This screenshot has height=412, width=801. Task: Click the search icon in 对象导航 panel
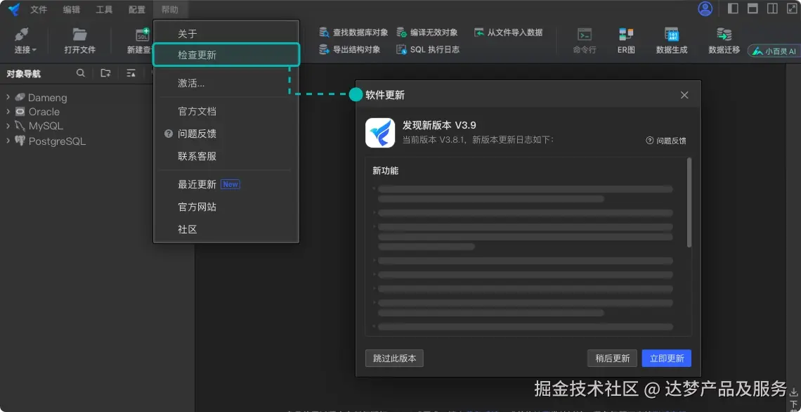[81, 73]
